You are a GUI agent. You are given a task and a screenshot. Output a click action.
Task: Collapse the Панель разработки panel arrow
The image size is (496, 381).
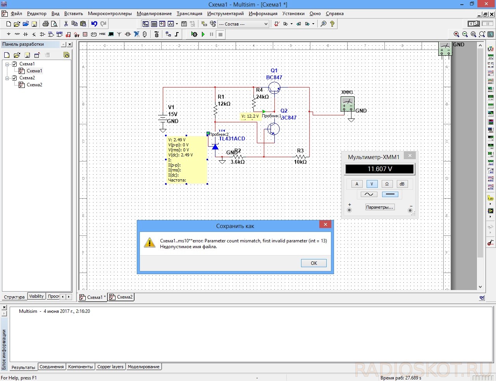pyautogui.click(x=64, y=45)
